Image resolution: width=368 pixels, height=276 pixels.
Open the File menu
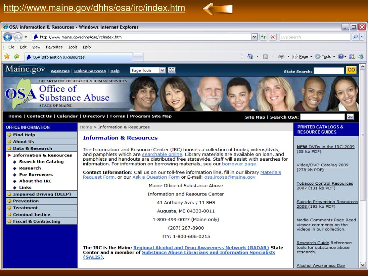(x=11, y=47)
